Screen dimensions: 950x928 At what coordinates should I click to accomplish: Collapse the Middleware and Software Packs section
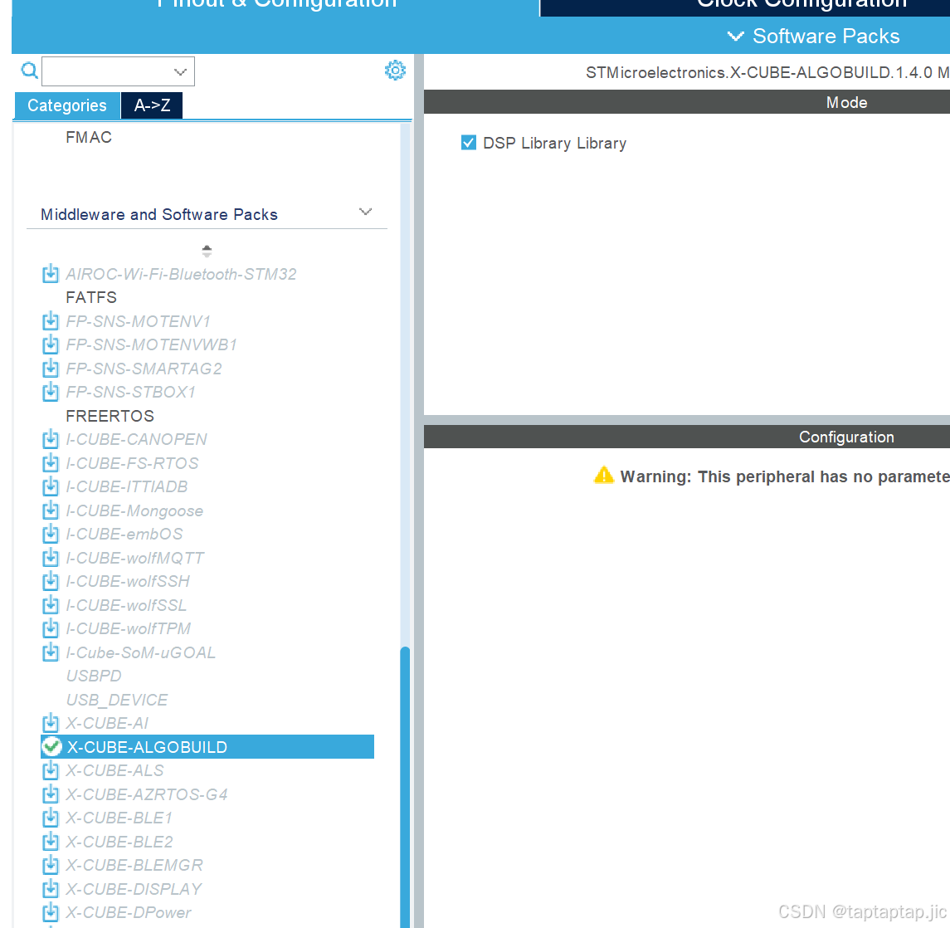click(365, 212)
